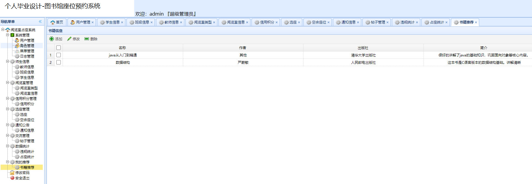Sort by the 名称 column header

tap(123, 48)
